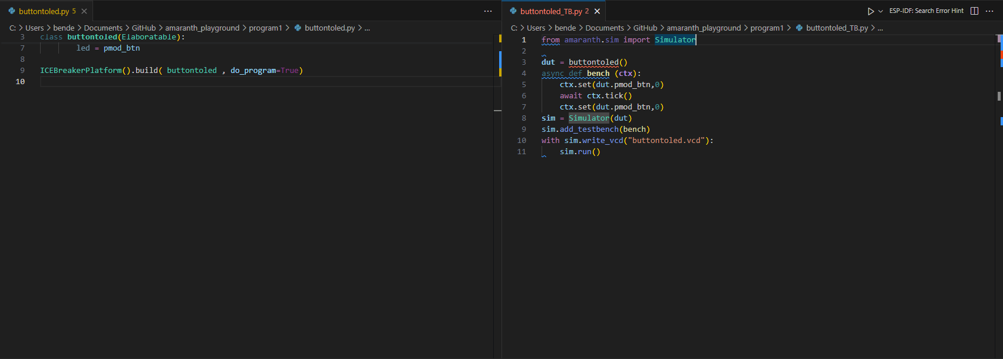1003x359 pixels.
Task: Split the editor with the split icon
Action: 975,11
